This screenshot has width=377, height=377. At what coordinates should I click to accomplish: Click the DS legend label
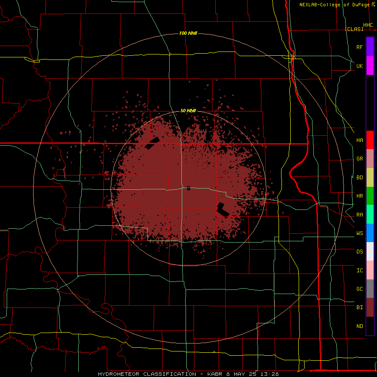pos(359,251)
